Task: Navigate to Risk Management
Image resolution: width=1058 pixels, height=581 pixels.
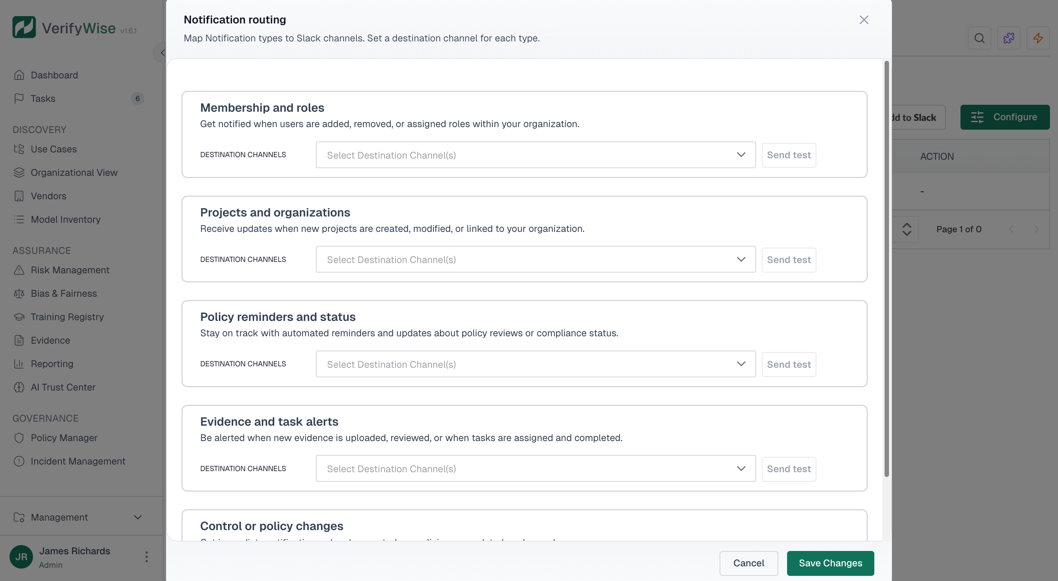Action: (70, 270)
